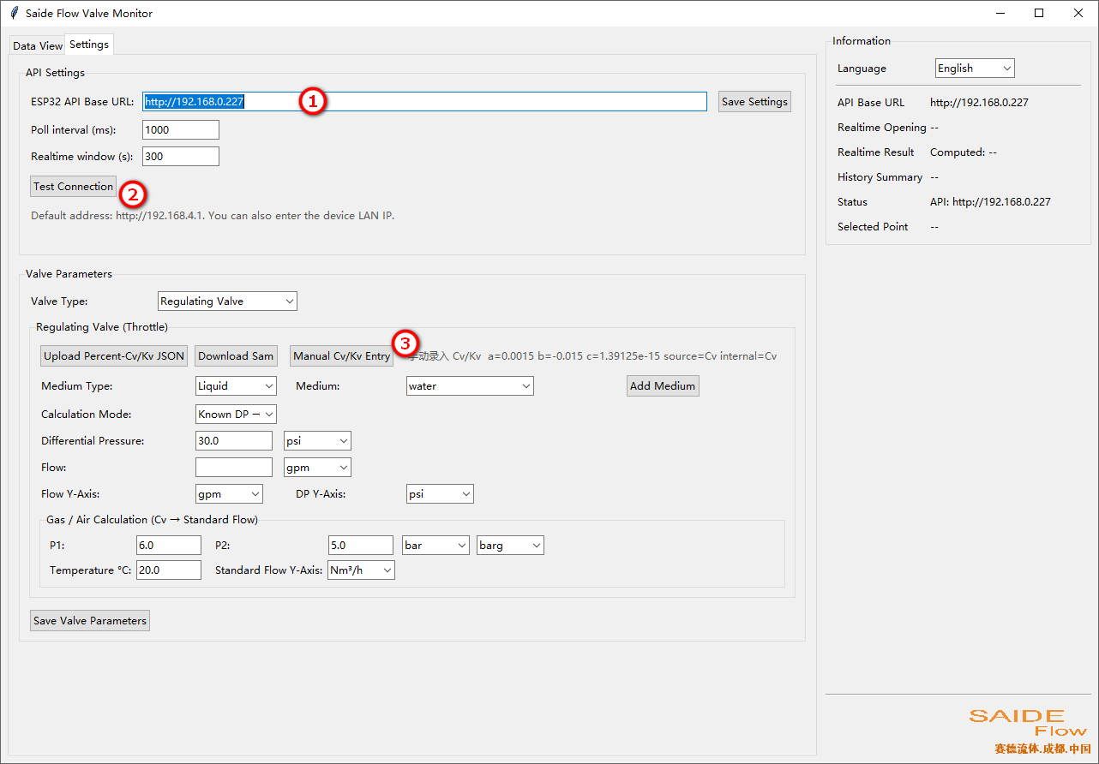Select the Settings tab
1099x764 pixels.
(89, 45)
